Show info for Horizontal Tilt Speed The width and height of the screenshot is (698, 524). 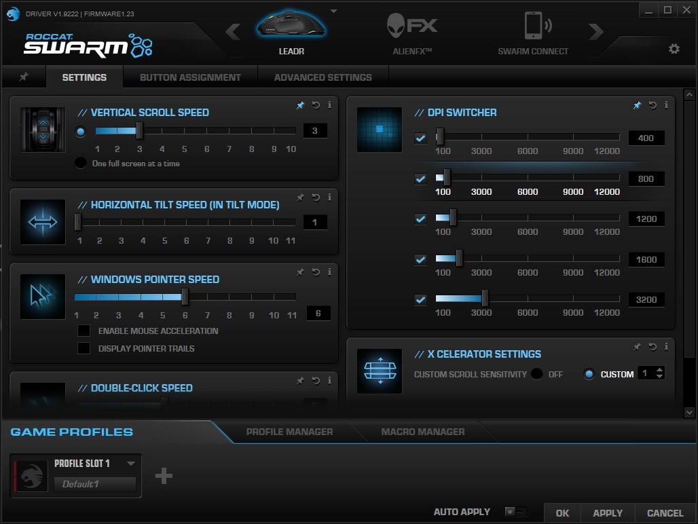pyautogui.click(x=329, y=197)
